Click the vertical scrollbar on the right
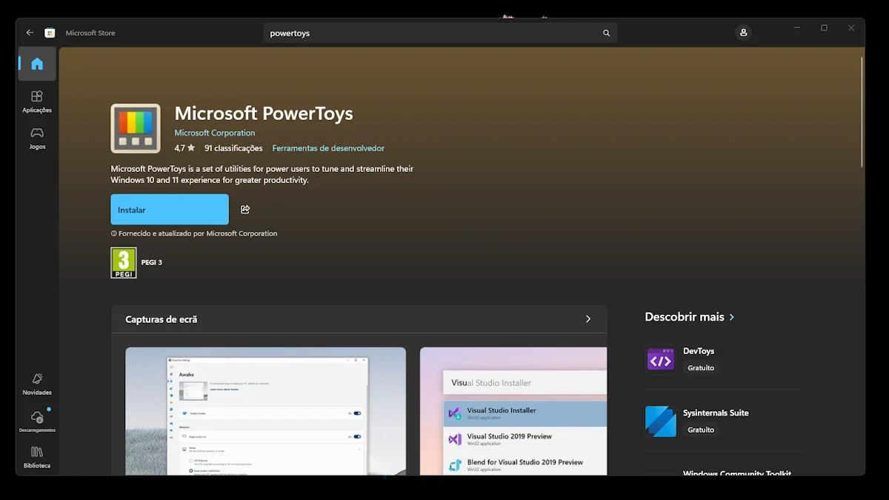This screenshot has width=889, height=500. click(x=862, y=111)
